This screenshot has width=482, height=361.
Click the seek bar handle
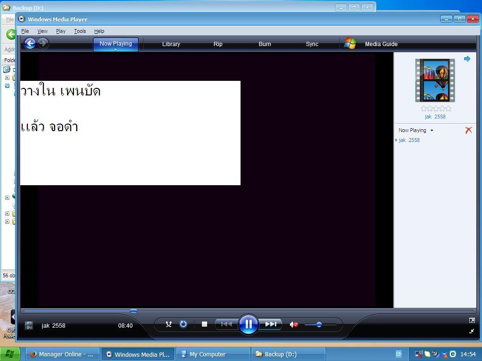point(133,311)
